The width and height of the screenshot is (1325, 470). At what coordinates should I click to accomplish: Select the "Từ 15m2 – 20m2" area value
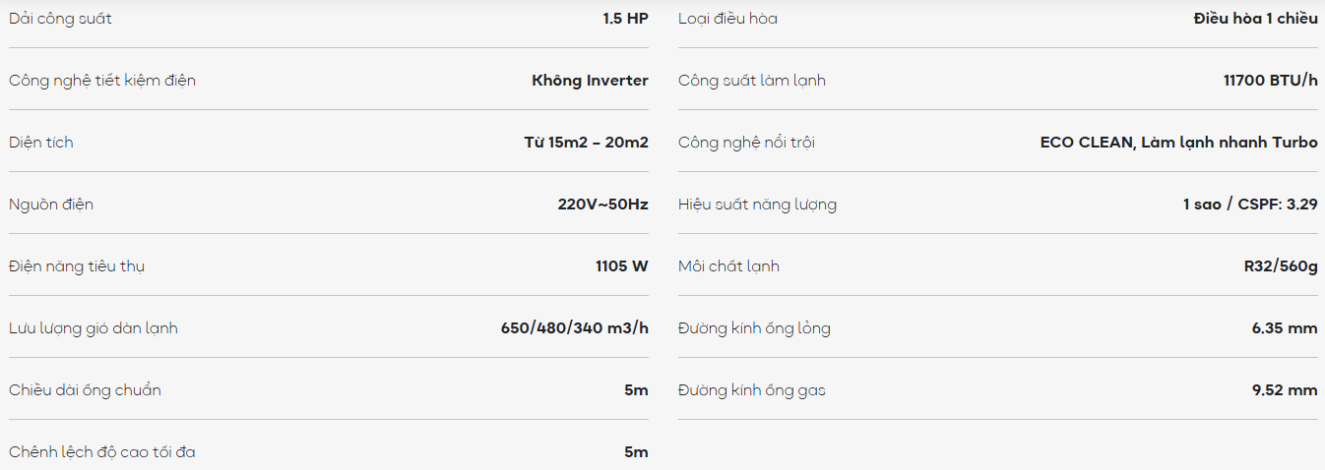(586, 143)
